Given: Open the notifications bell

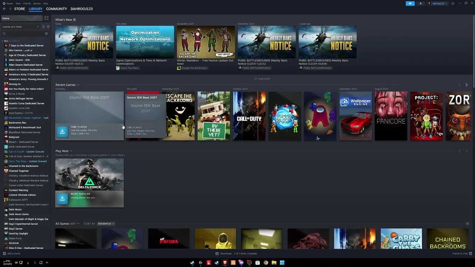Looking at the screenshot, I should (x=420, y=3).
